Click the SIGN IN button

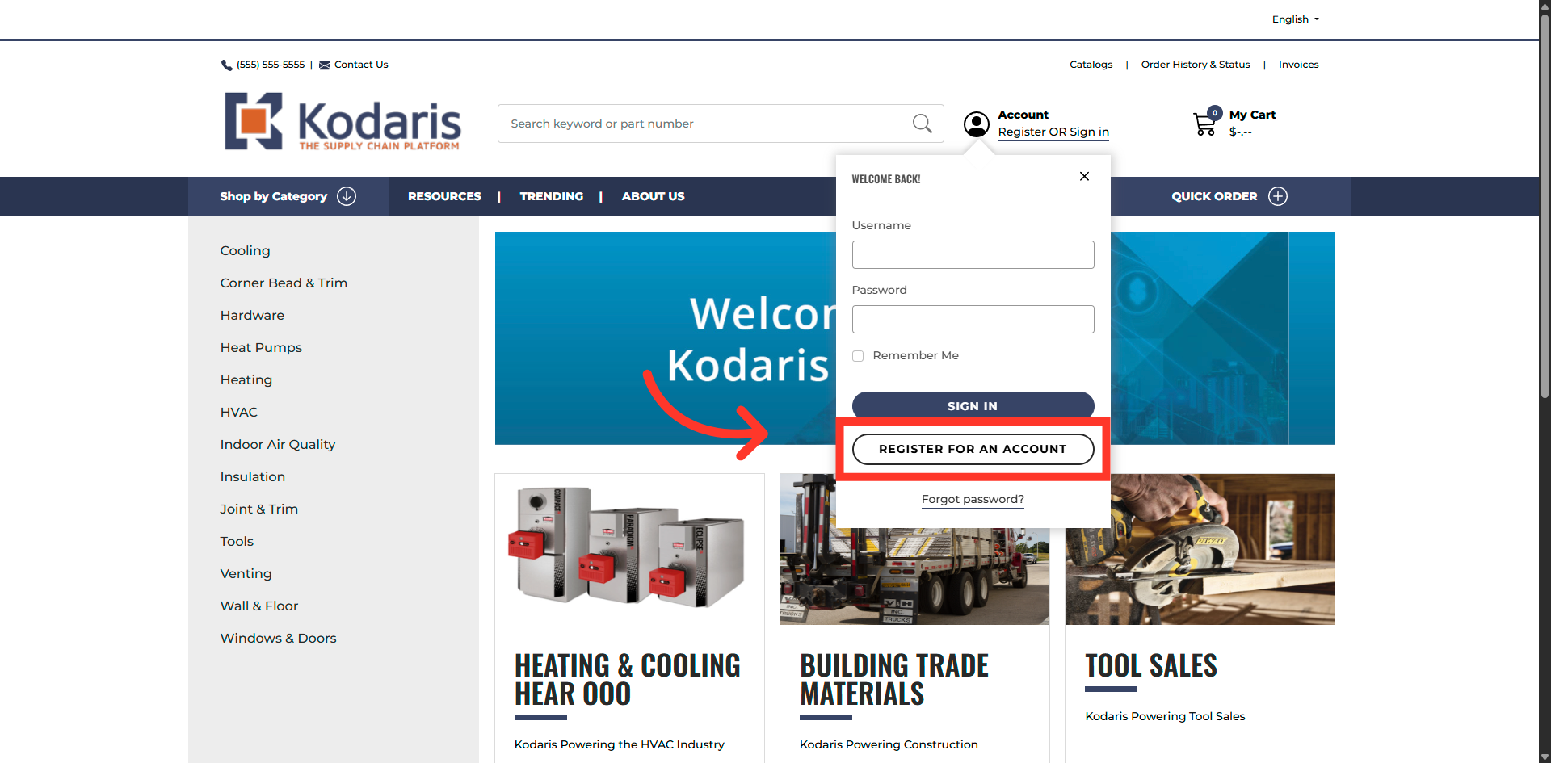pyautogui.click(x=973, y=406)
